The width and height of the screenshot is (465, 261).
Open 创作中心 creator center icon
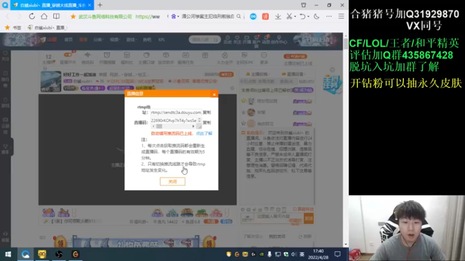pyautogui.click(x=279, y=40)
